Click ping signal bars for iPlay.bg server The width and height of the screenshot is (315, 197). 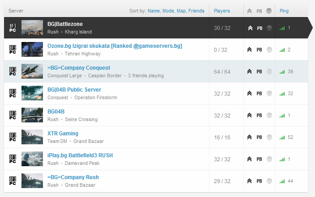(282, 159)
